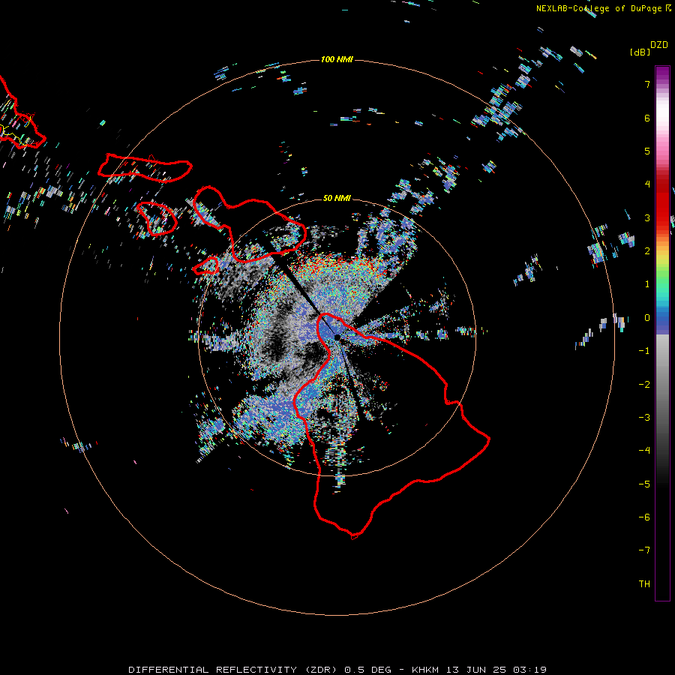Image resolution: width=675 pixels, height=675 pixels.
Task: Click the TH threshold label
Action: [644, 584]
